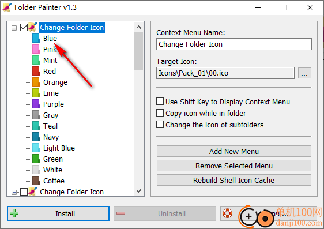This screenshot has width=324, height=229.
Task: Close the Folder Painter window
Action: (310, 7)
